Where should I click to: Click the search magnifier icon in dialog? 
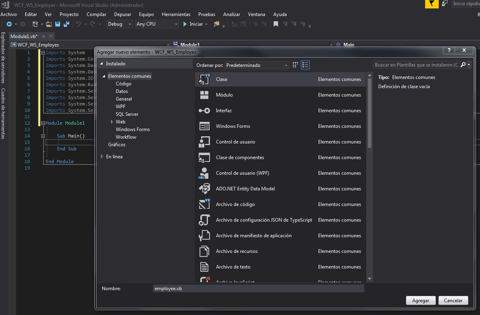(x=463, y=65)
